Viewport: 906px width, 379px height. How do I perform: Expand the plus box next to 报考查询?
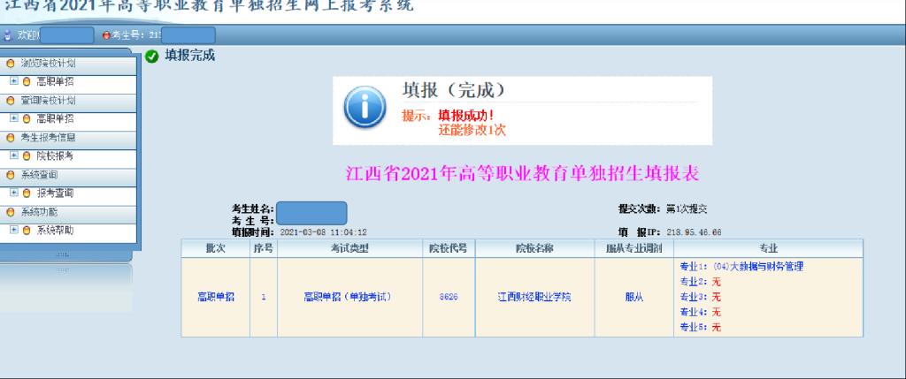(x=13, y=193)
